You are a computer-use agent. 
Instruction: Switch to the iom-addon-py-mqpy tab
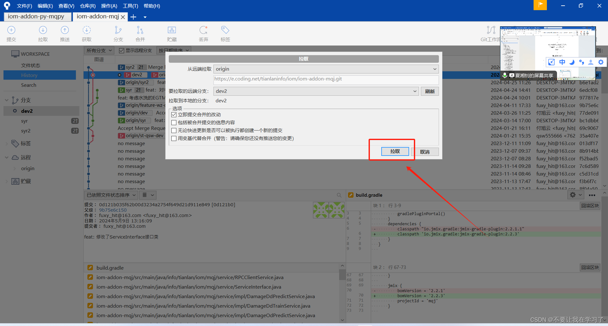(36, 16)
